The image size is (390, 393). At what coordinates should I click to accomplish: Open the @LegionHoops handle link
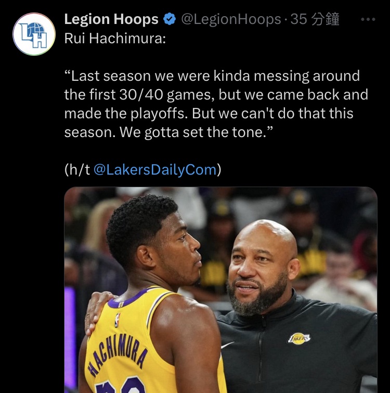coord(230,20)
